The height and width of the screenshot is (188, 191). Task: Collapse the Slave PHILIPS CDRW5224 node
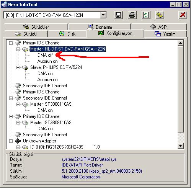coord(18,67)
